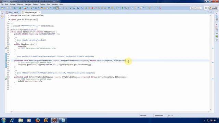Click the overview ruler marker near line 22
This screenshot has width=219, height=123.
point(213,48)
